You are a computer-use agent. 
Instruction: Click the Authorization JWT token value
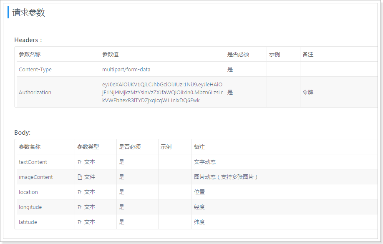(162, 93)
